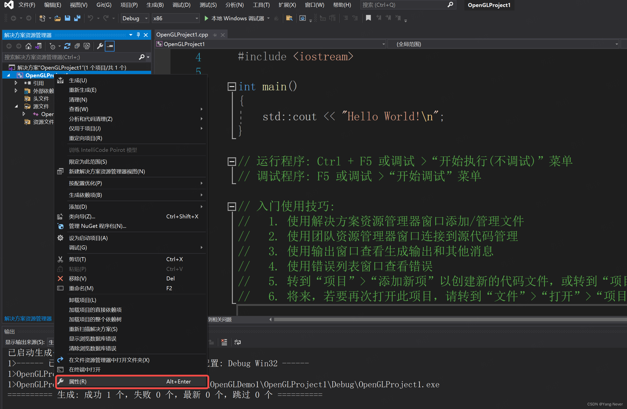The width and height of the screenshot is (627, 409).
Task: Click Show All Files icon
Action: [87, 46]
